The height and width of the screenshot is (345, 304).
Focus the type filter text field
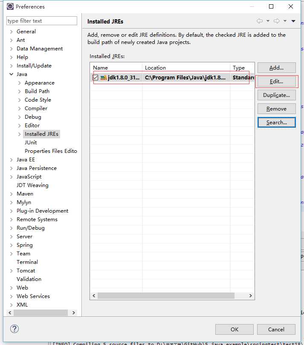click(x=42, y=20)
